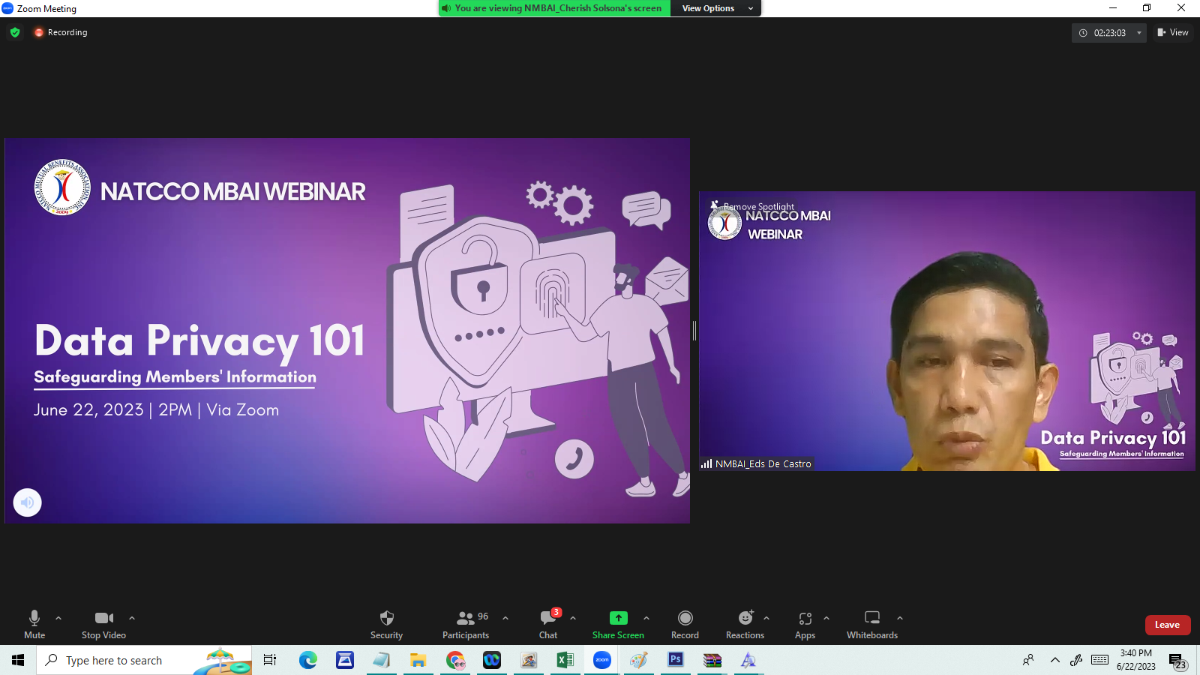Open the Windows Start menu
Screen dimensions: 1200x675
[x=18, y=660]
